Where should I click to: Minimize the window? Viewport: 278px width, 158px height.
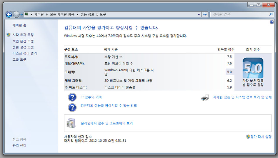tap(252, 5)
